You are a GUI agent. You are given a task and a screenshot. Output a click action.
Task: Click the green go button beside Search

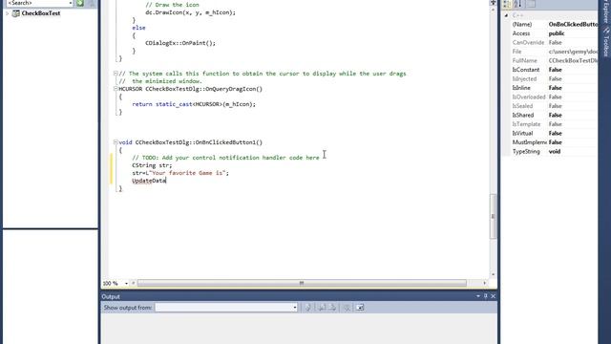tap(80, 3)
